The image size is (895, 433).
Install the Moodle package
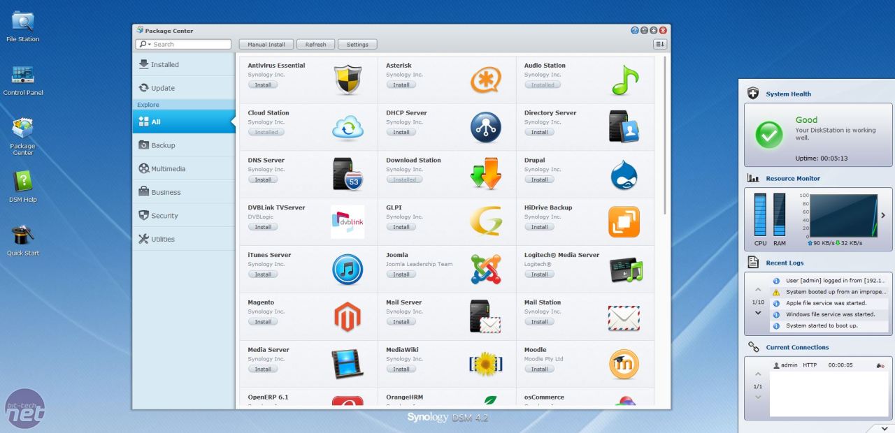(x=540, y=369)
